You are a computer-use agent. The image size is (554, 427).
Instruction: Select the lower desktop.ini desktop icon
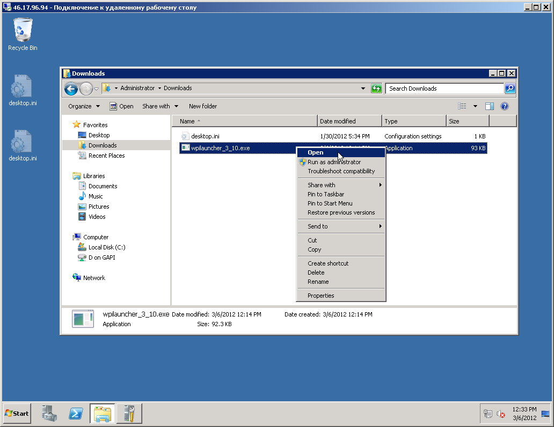click(x=23, y=145)
